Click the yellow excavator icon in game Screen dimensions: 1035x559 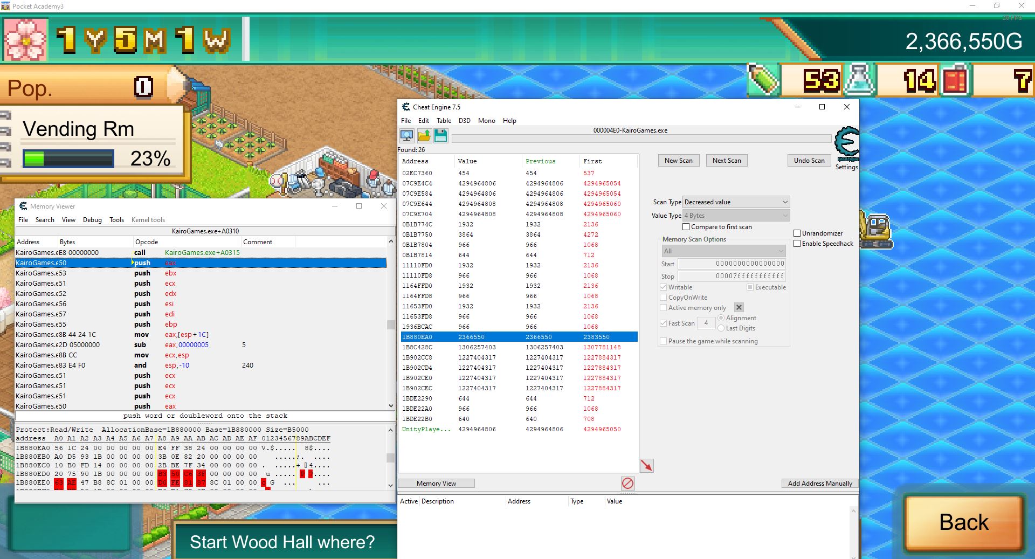875,230
